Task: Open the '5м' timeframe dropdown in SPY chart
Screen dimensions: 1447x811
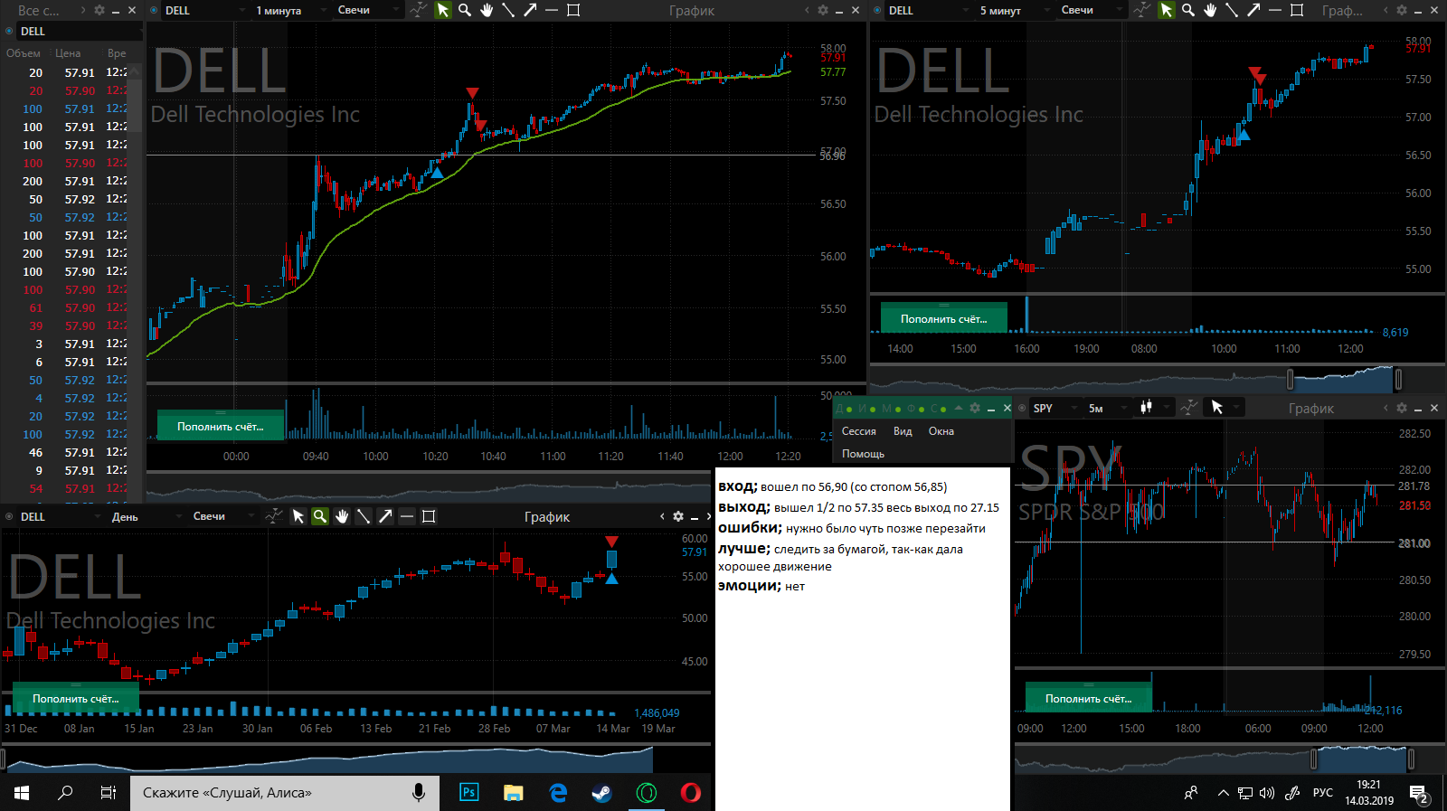Action: pyautogui.click(x=1107, y=408)
